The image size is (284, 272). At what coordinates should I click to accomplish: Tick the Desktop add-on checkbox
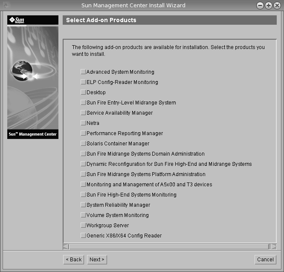pyautogui.click(x=83, y=92)
